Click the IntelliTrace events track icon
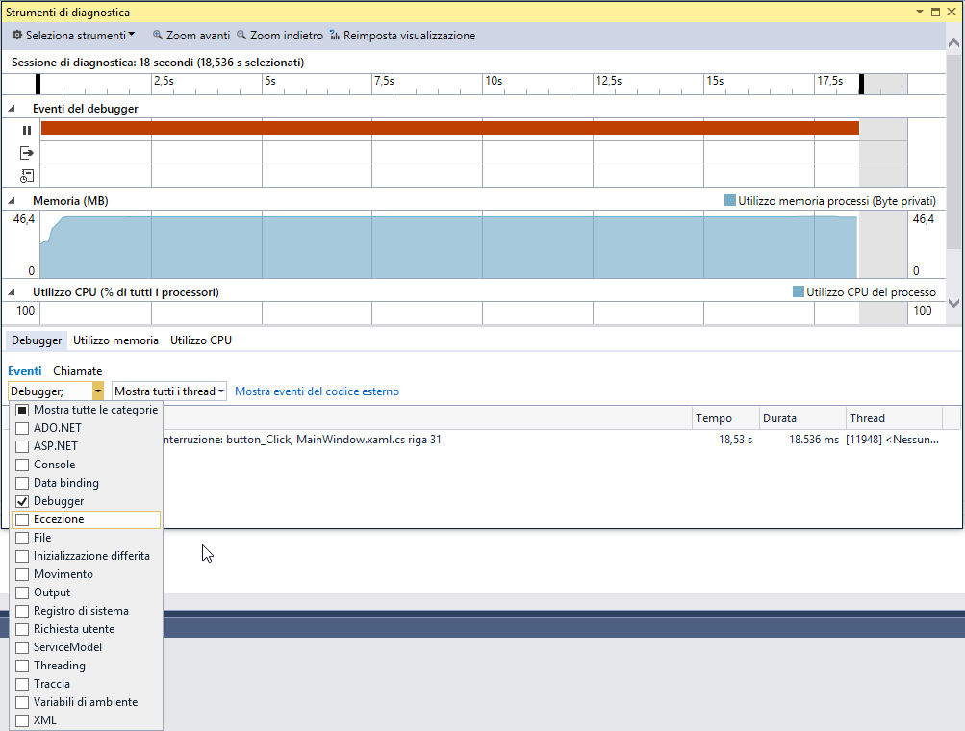Image resolution: width=965 pixels, height=731 pixels. pyautogui.click(x=27, y=176)
